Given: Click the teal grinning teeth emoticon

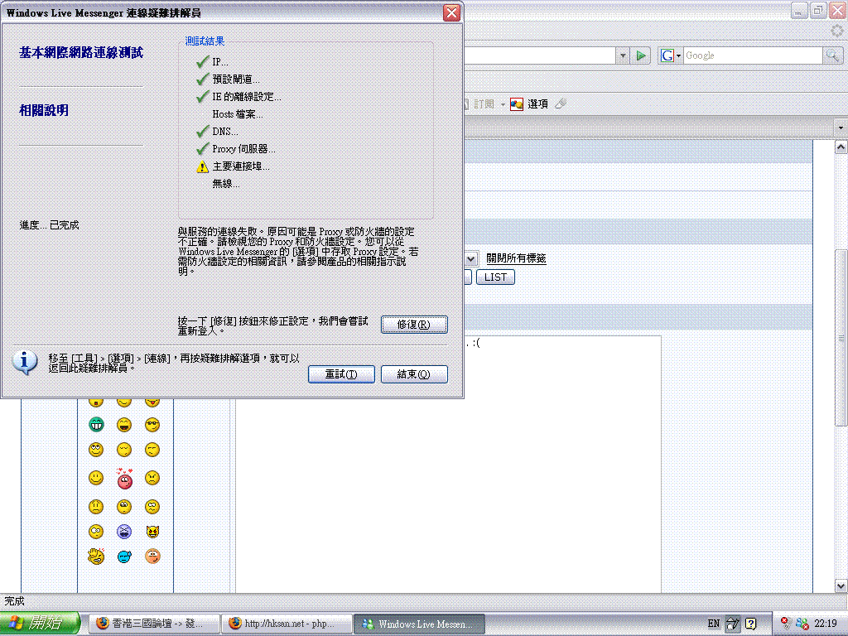Looking at the screenshot, I should click(96, 425).
